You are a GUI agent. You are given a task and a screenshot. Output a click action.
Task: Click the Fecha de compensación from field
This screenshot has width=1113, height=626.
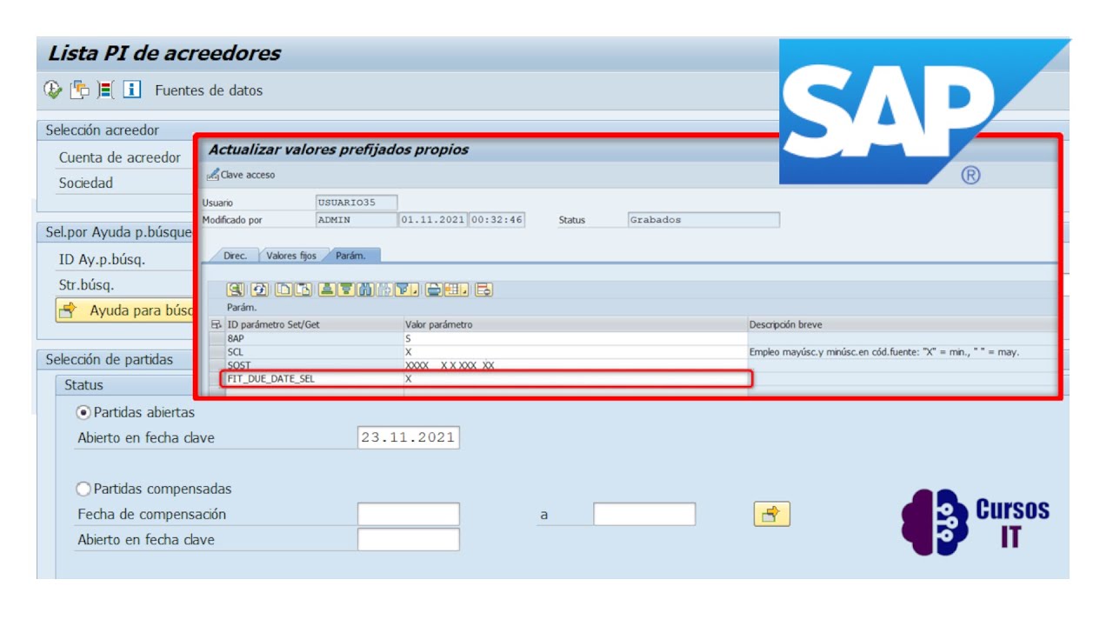coord(409,514)
